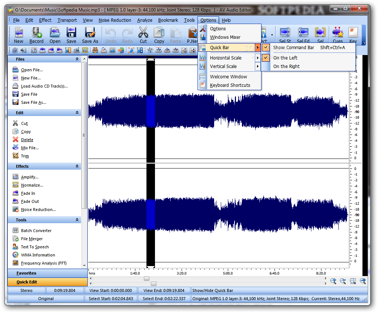Click the highlighted selection in upper waveform

(x=151, y=111)
